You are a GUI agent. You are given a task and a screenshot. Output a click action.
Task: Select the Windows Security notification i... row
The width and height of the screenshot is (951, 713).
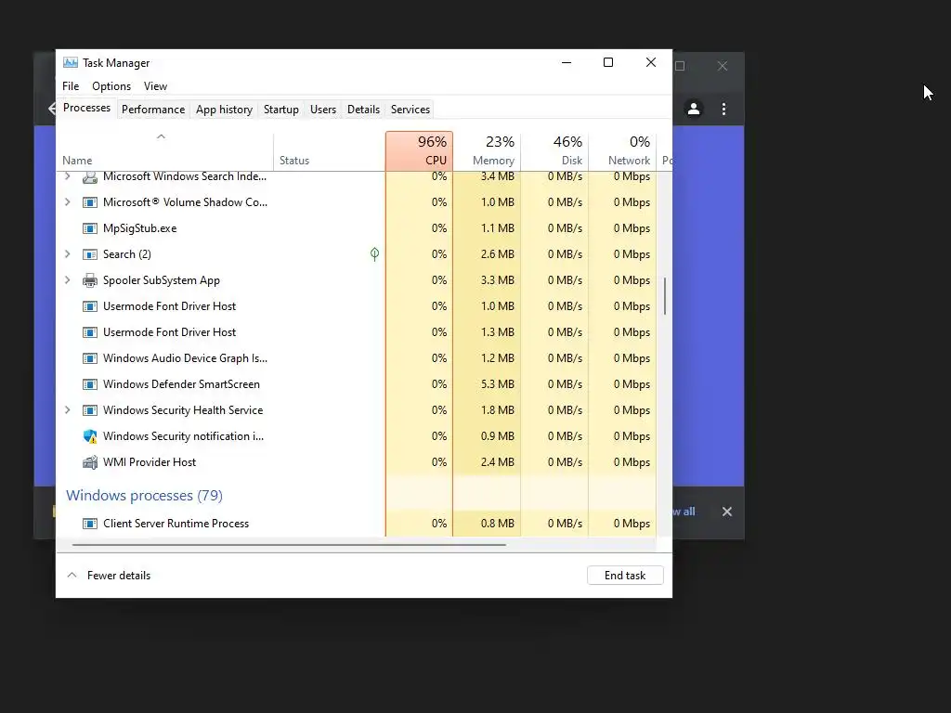pos(357,436)
